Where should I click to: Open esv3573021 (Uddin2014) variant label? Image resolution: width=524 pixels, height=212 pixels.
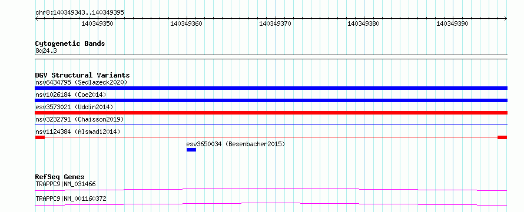pos(74,107)
